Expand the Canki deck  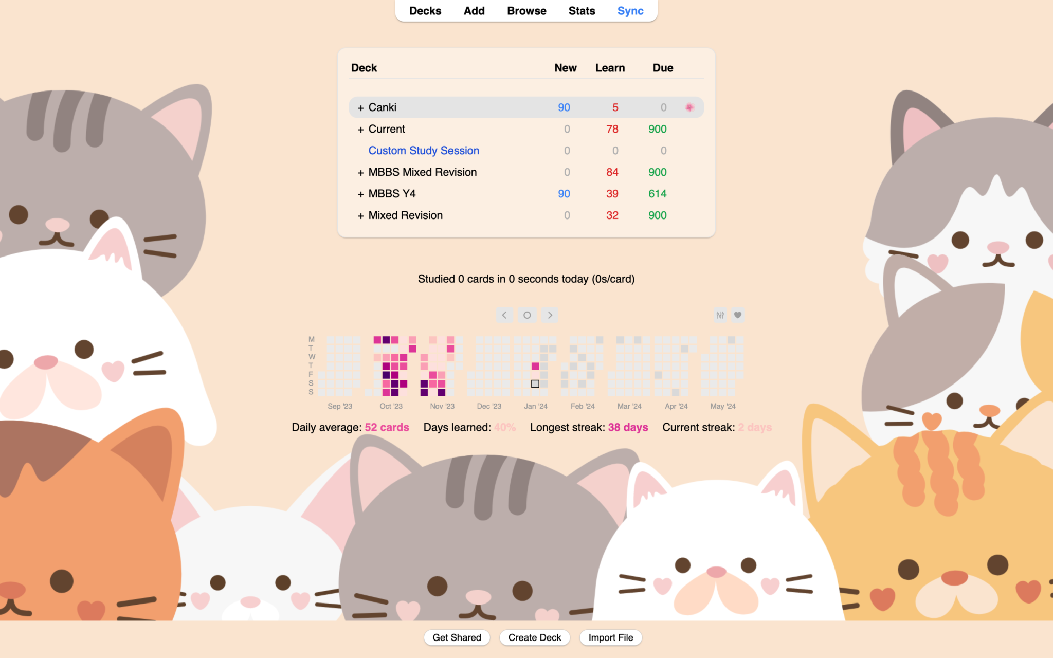tap(360, 107)
